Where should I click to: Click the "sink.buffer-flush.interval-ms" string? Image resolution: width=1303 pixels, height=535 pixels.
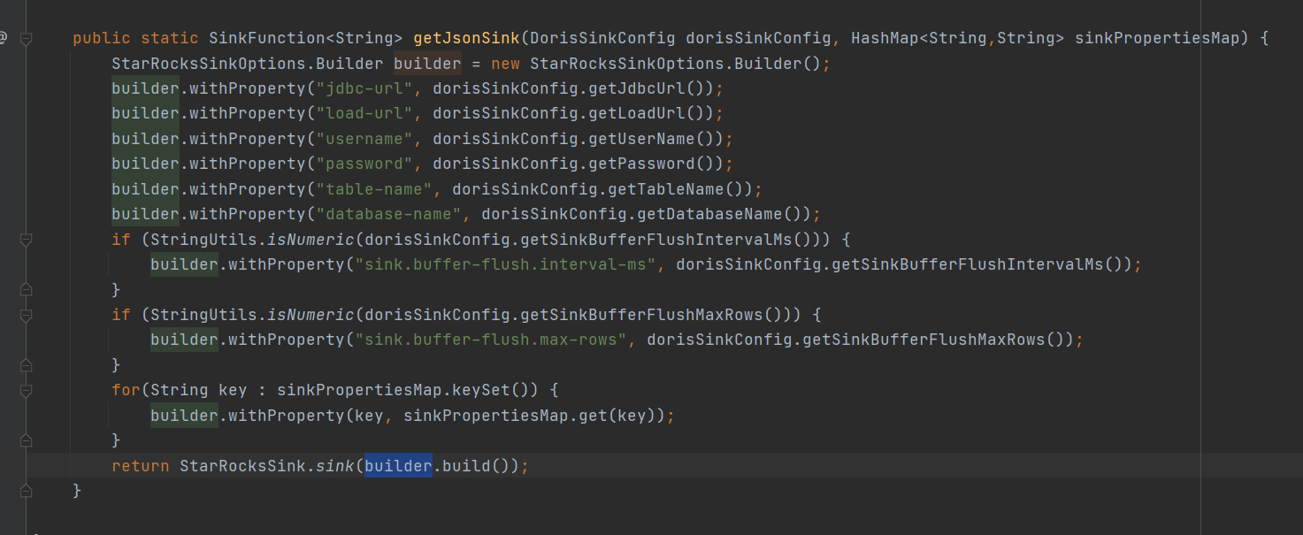[x=505, y=264]
